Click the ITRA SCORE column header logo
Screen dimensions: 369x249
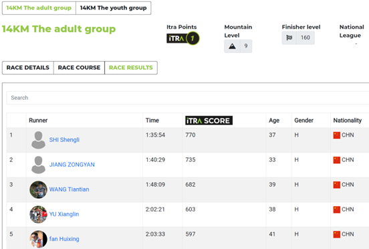[x=209, y=120]
